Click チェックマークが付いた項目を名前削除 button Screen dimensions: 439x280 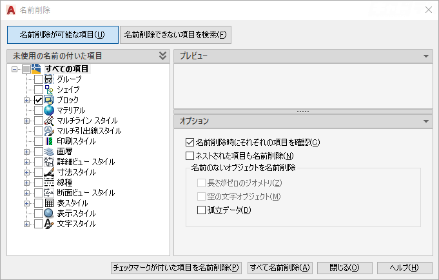click(176, 268)
